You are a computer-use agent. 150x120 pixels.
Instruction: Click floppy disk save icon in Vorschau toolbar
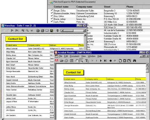pyautogui.click(x=52, y=31)
